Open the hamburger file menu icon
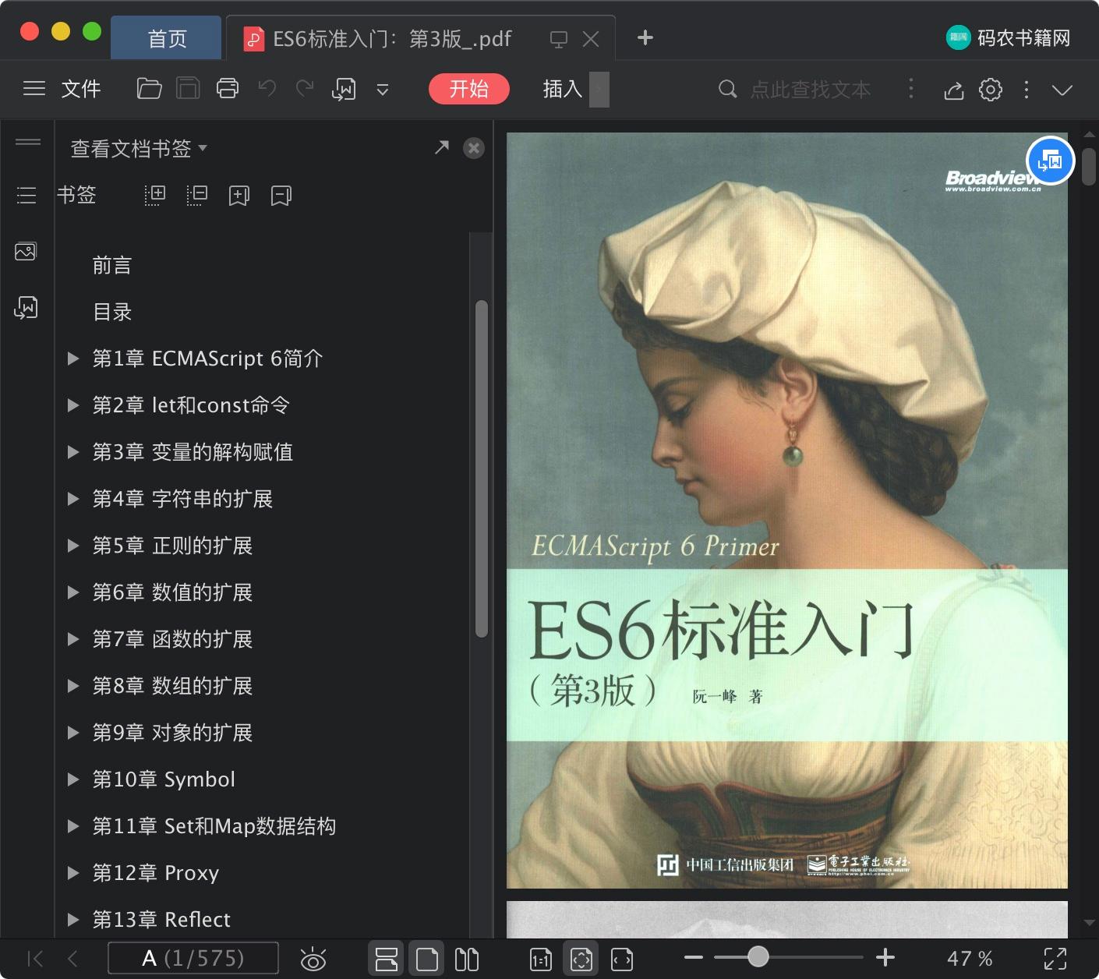The width and height of the screenshot is (1099, 979). 34,89
